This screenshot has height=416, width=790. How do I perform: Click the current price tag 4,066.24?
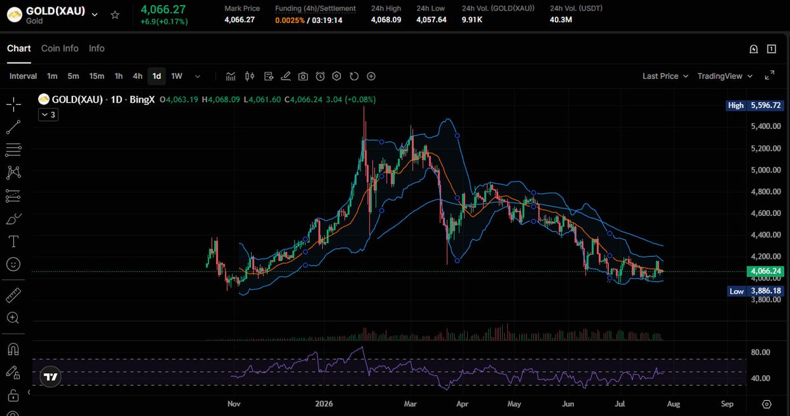tap(766, 271)
